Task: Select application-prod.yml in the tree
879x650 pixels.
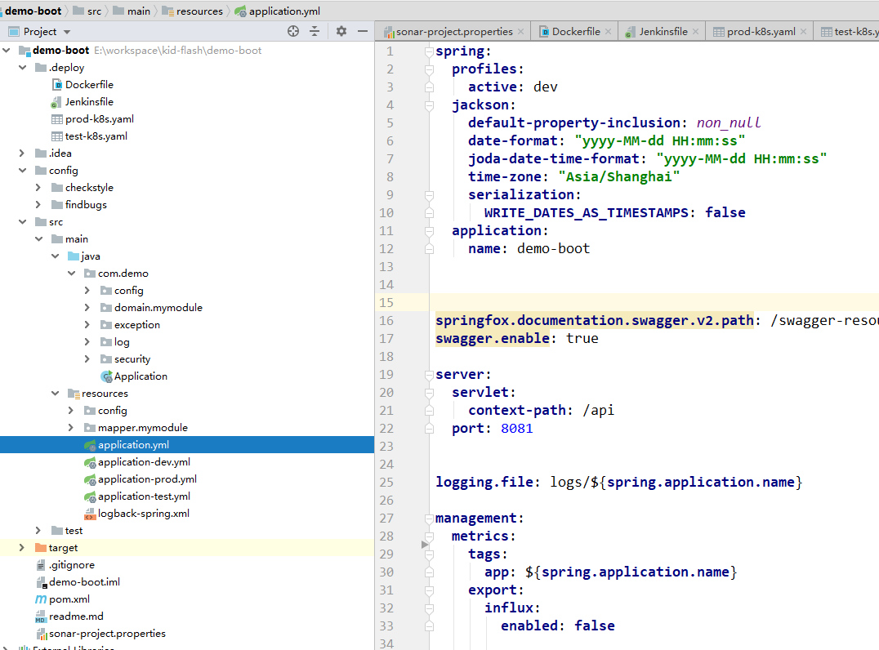Action: pyautogui.click(x=147, y=479)
